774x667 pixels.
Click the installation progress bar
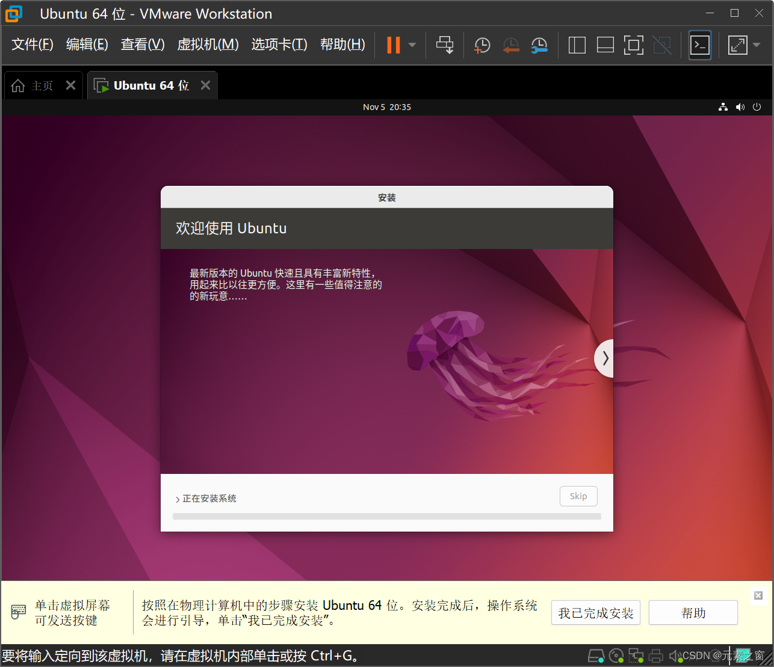[387, 517]
